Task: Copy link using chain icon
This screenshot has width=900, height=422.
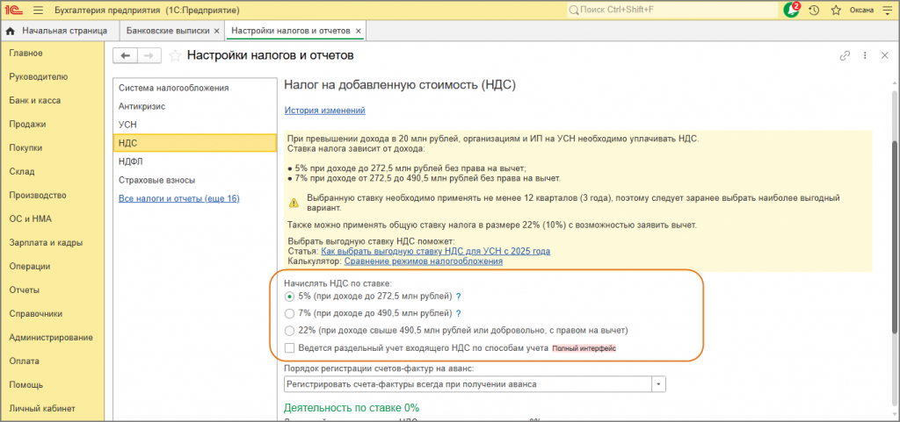Action: tap(845, 55)
